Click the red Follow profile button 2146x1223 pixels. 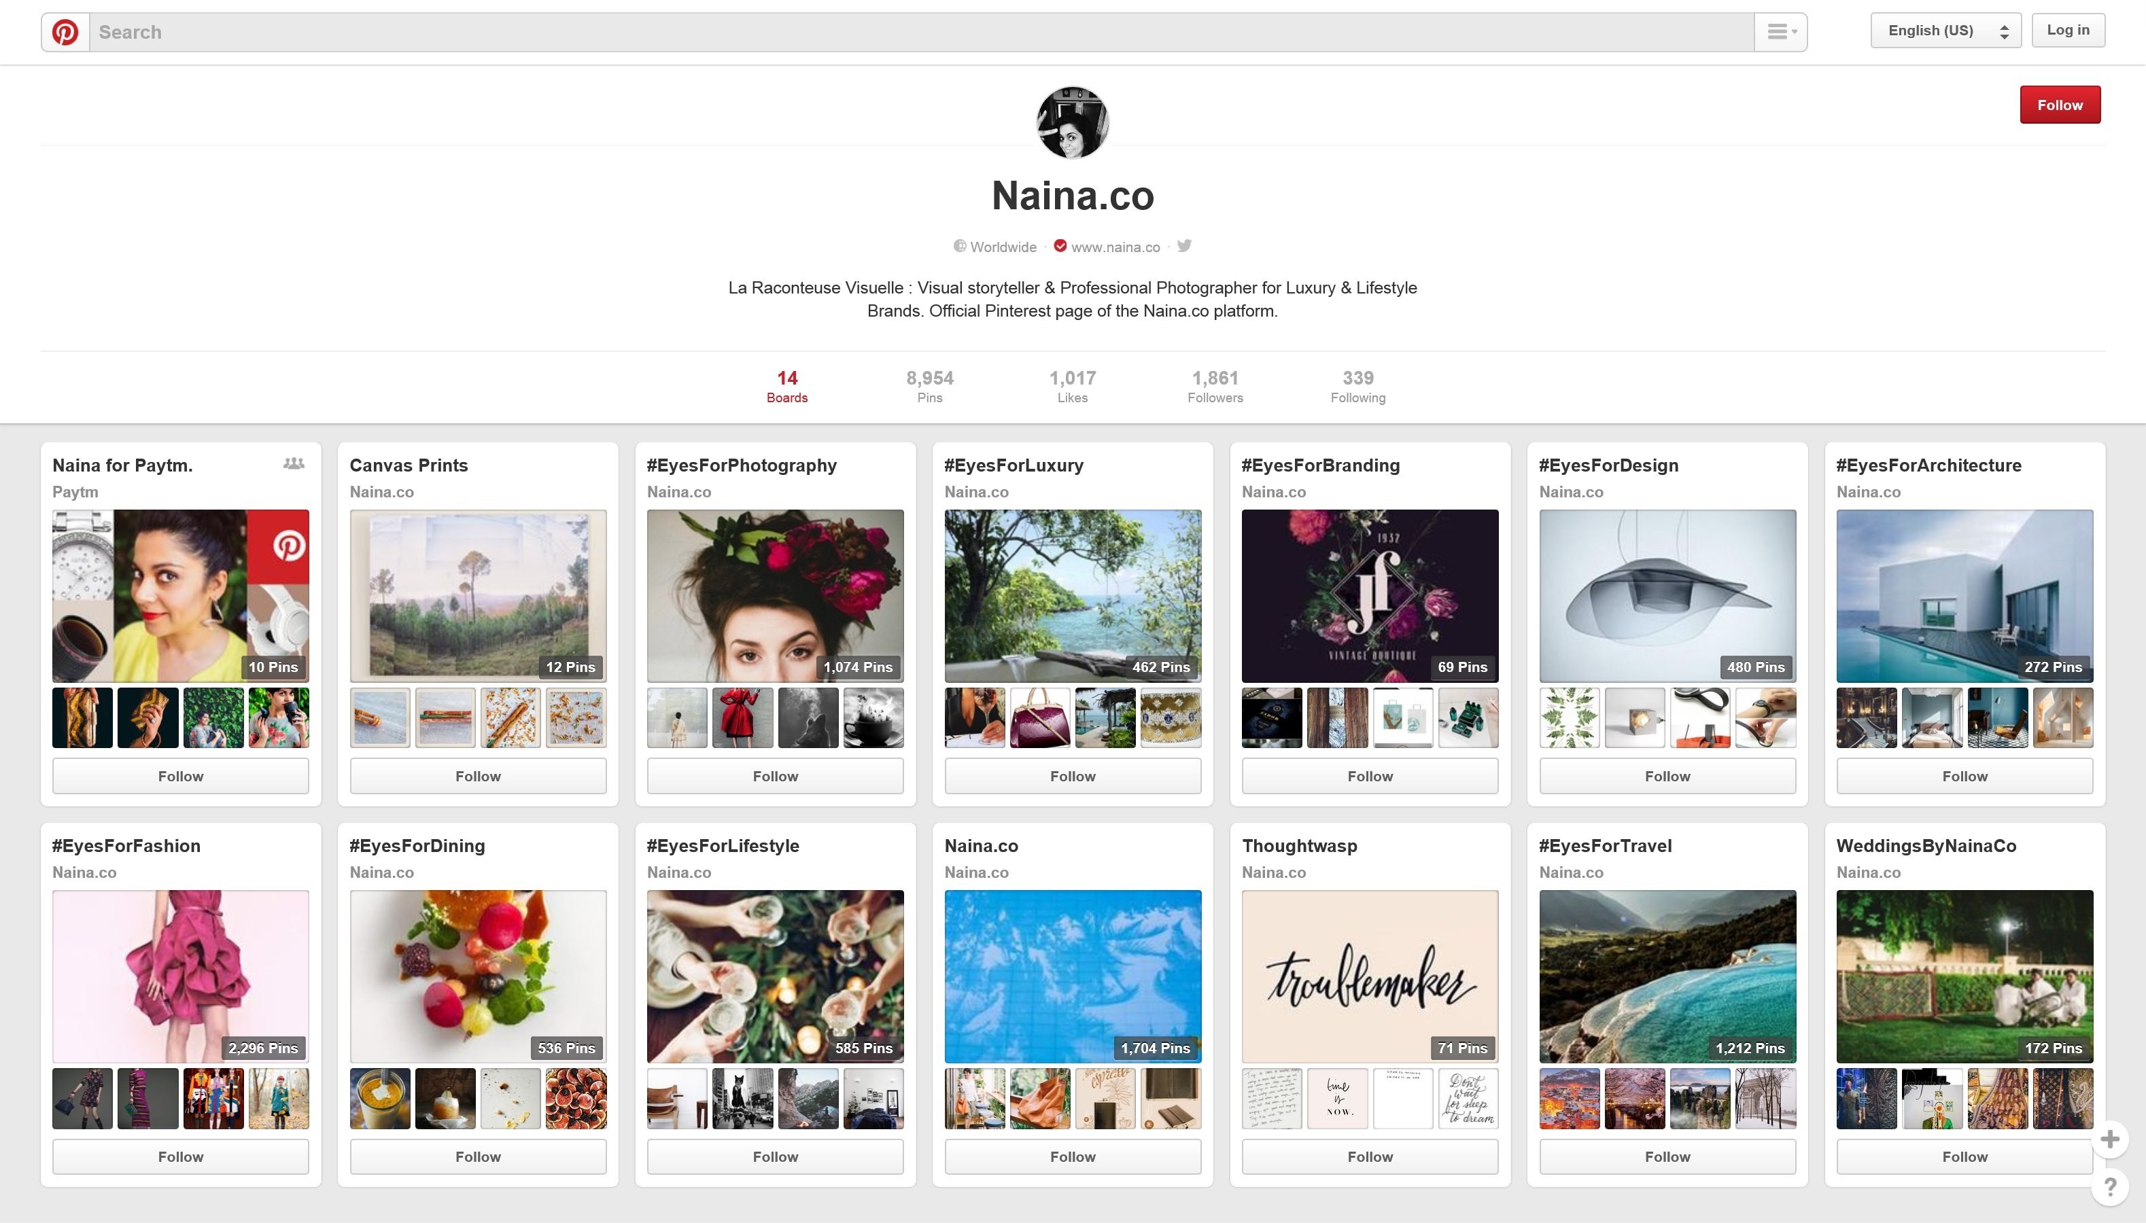pyautogui.click(x=2060, y=105)
